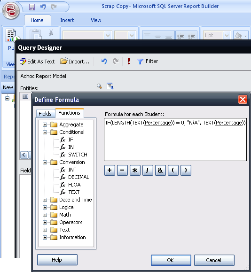
Task: Select the SWITCH function
Action: coord(74,155)
